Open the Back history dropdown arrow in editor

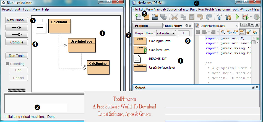click(x=209, y=32)
